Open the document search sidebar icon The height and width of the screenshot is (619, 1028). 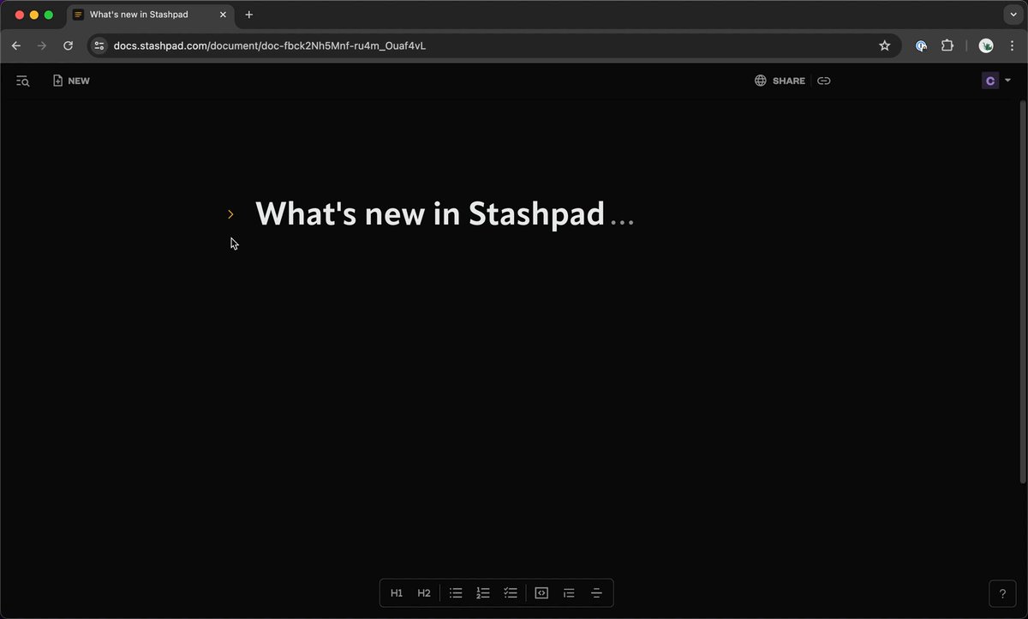click(23, 81)
